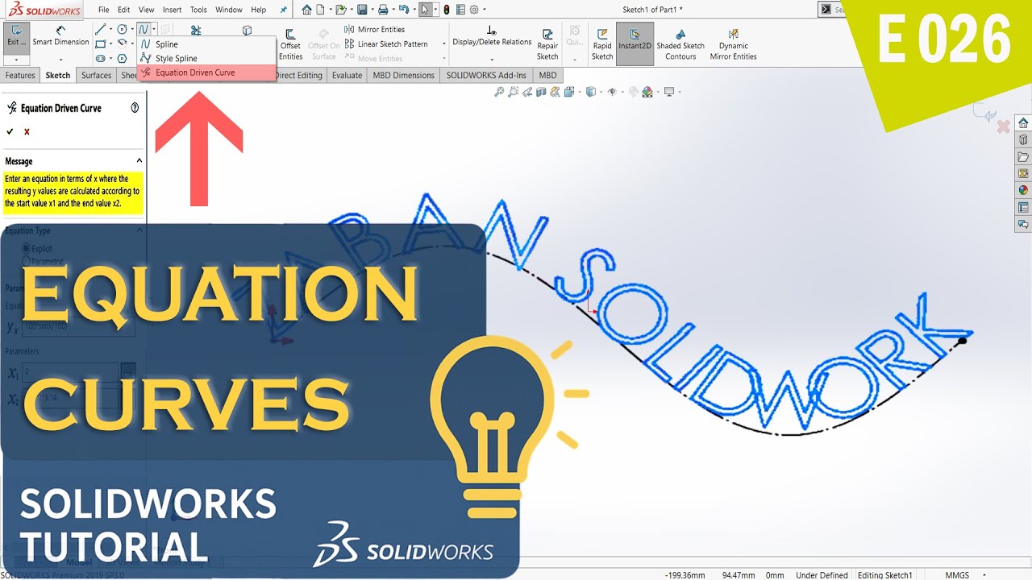Screen dimensions: 1032x580
Task: Select the Smart Dimension tool
Action: tap(60, 36)
